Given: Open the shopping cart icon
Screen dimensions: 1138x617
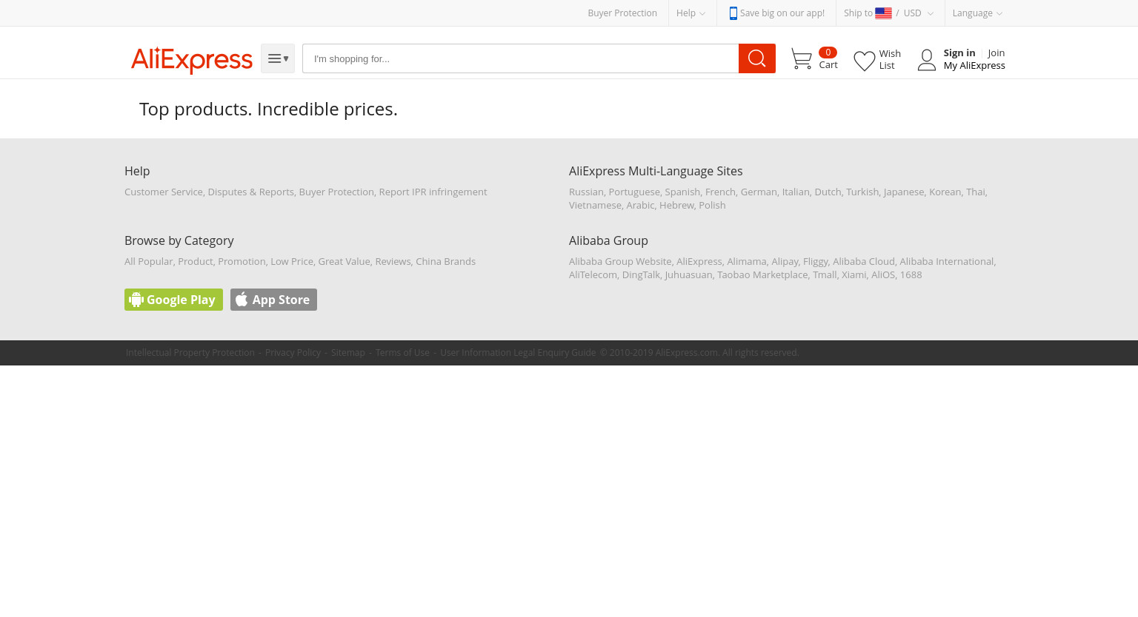Looking at the screenshot, I should pyautogui.click(x=802, y=59).
